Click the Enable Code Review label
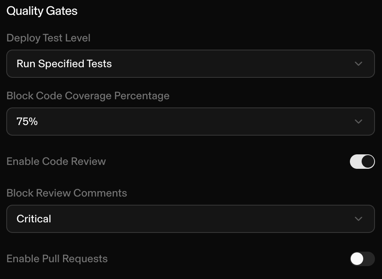Image resolution: width=382 pixels, height=279 pixels. 56,161
